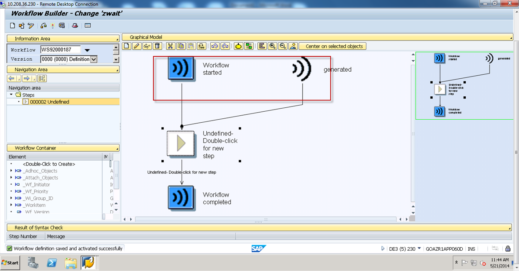Run the Syntax Check icon in the top toolbar
This screenshot has width=519, height=271.
pyautogui.click(x=44, y=26)
